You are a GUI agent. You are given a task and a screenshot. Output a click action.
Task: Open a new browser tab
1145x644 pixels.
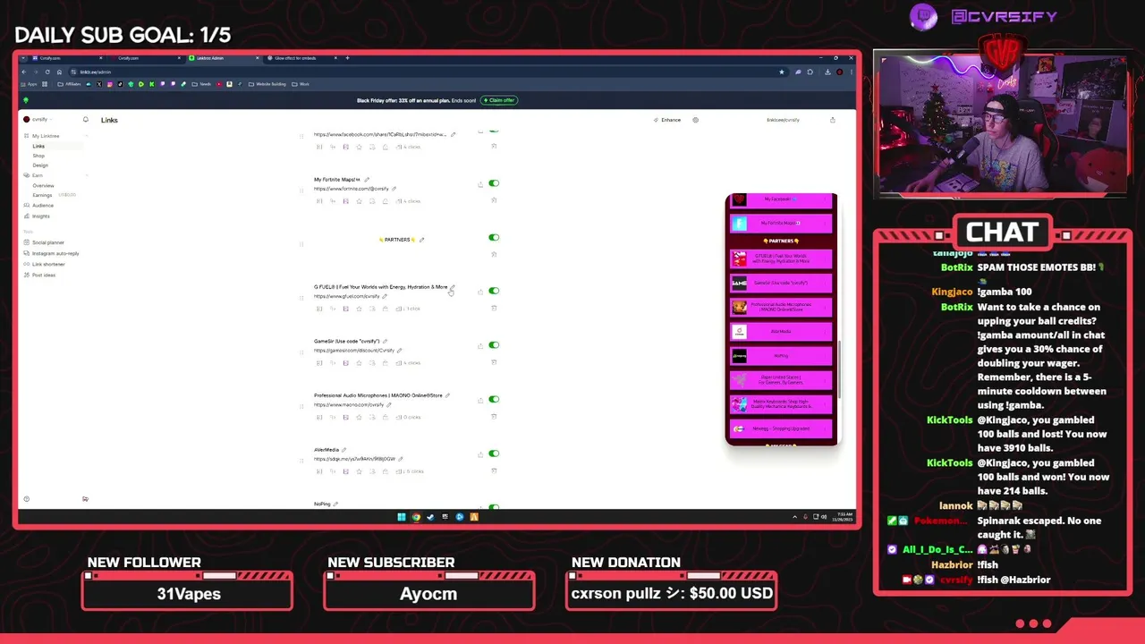click(347, 58)
